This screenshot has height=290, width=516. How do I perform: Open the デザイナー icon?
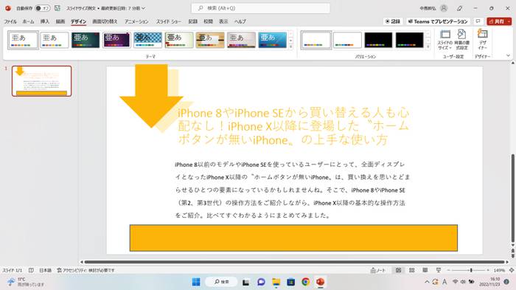pyautogui.click(x=482, y=40)
